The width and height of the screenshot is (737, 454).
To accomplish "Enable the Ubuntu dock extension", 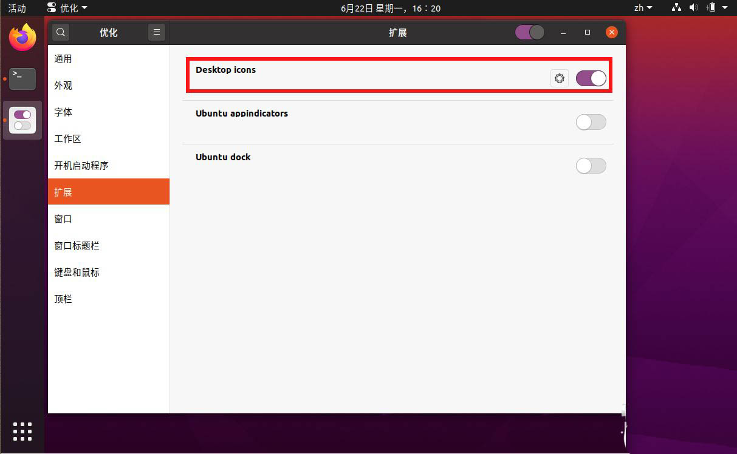I will [591, 166].
